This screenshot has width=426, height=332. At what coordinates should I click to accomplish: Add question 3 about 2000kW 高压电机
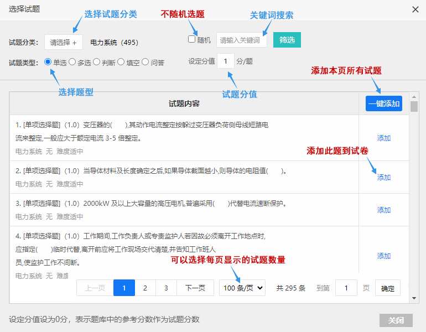[383, 210]
